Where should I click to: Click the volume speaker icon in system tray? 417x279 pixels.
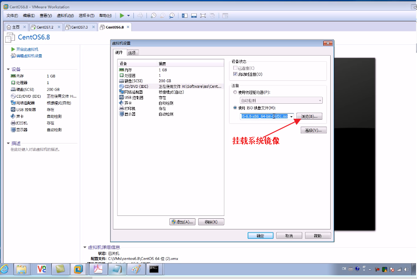pos(406,269)
